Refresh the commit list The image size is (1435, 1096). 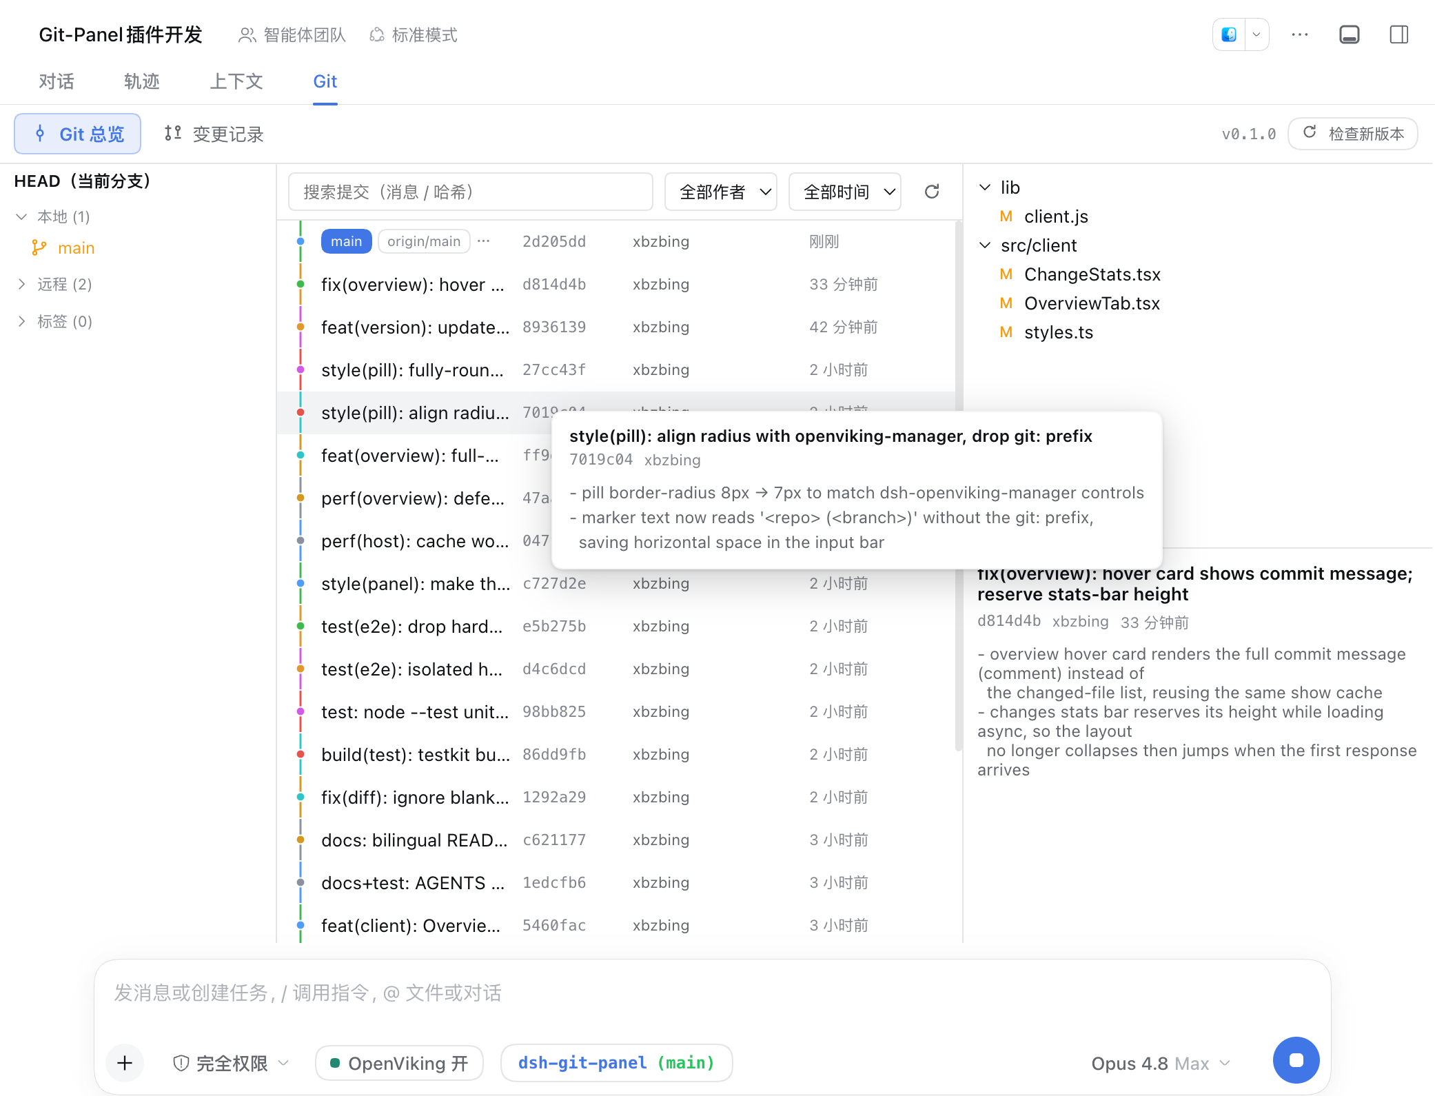[x=932, y=192]
